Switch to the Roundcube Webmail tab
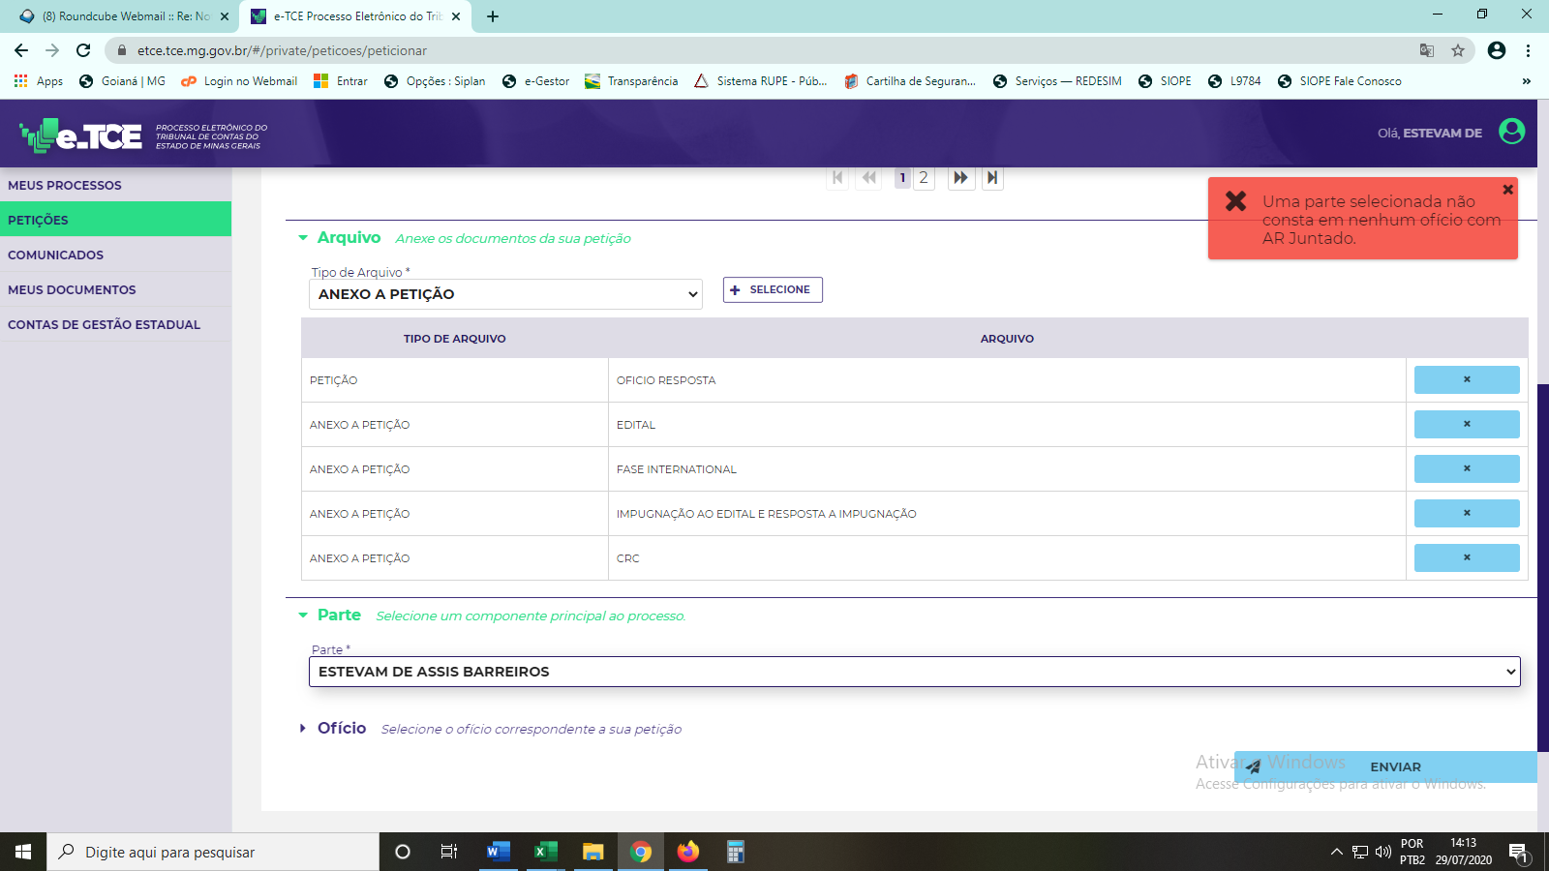 (121, 16)
